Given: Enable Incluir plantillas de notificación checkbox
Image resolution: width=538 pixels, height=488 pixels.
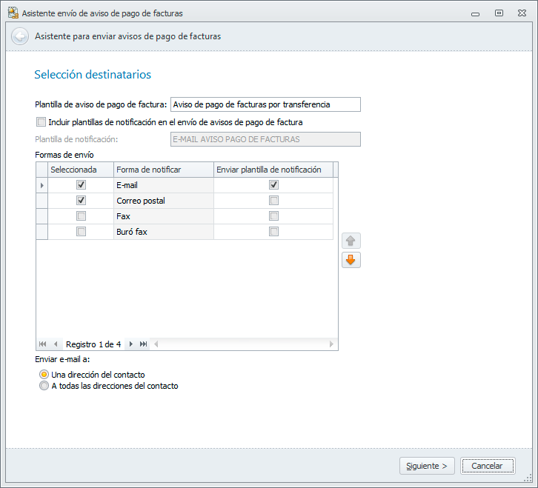Looking at the screenshot, I should pyautogui.click(x=41, y=122).
